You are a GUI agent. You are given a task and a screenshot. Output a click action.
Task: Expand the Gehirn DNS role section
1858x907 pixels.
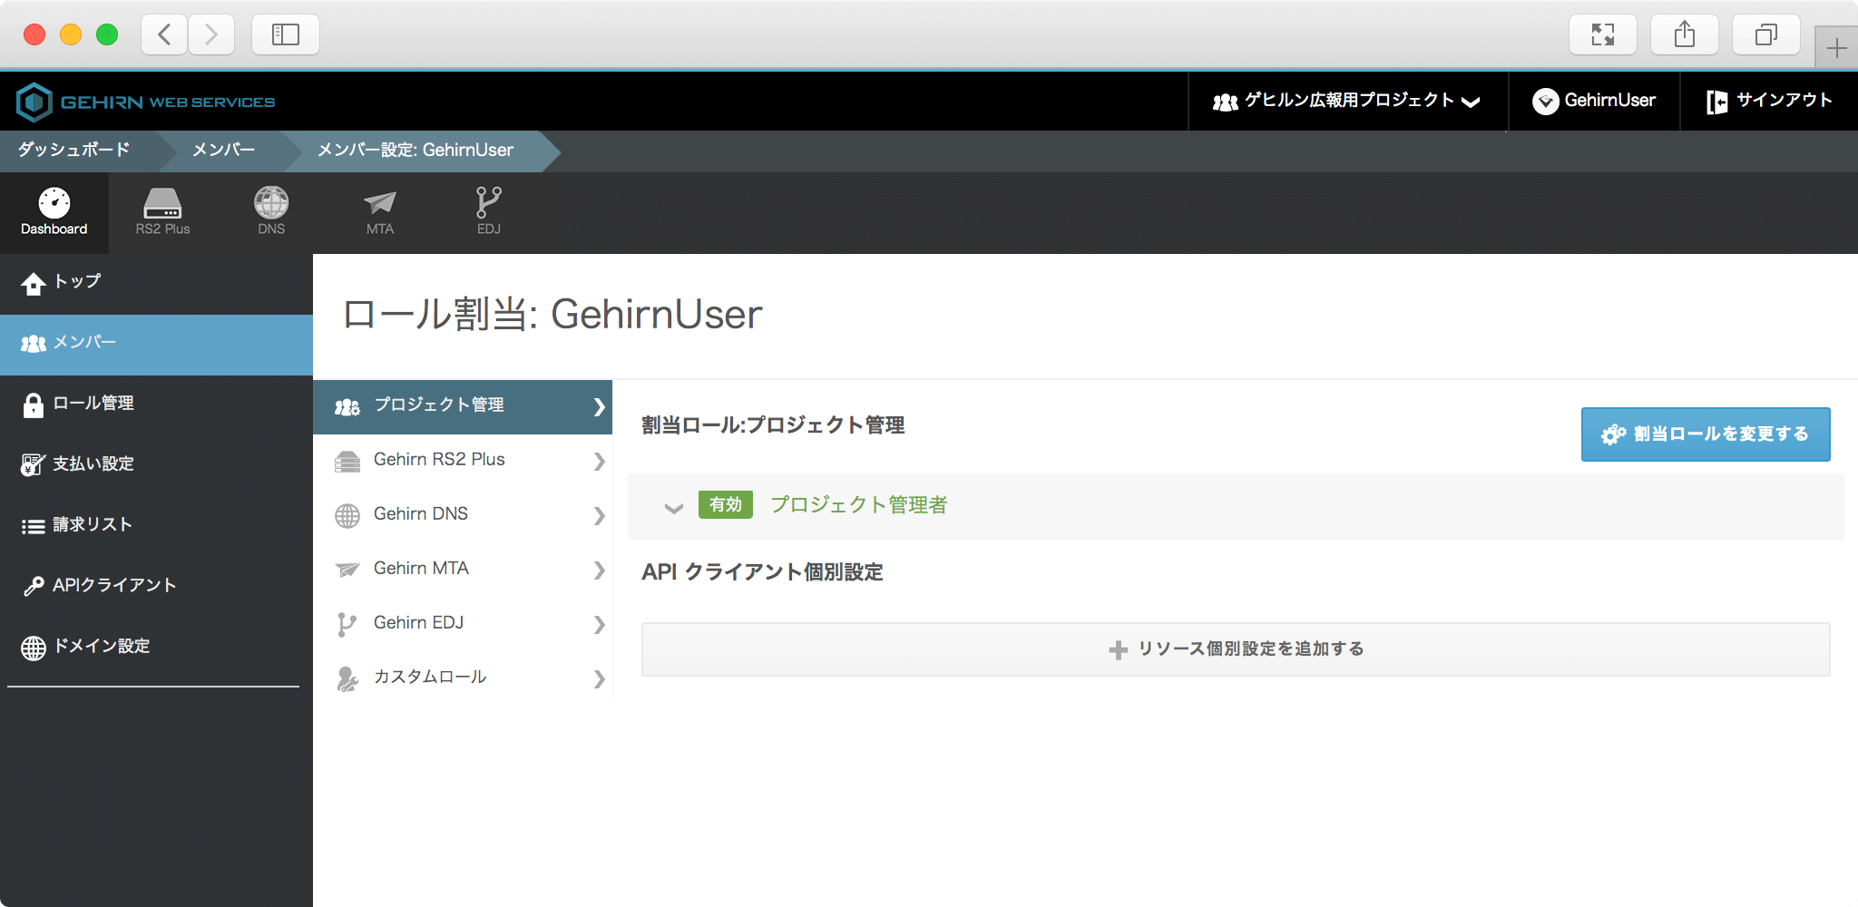[x=463, y=514]
